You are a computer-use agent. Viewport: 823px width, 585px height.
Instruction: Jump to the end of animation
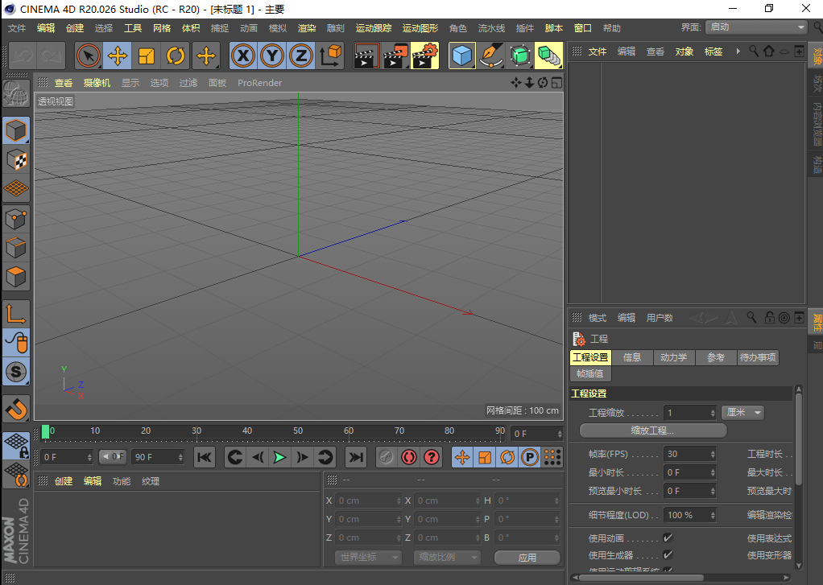click(x=355, y=457)
